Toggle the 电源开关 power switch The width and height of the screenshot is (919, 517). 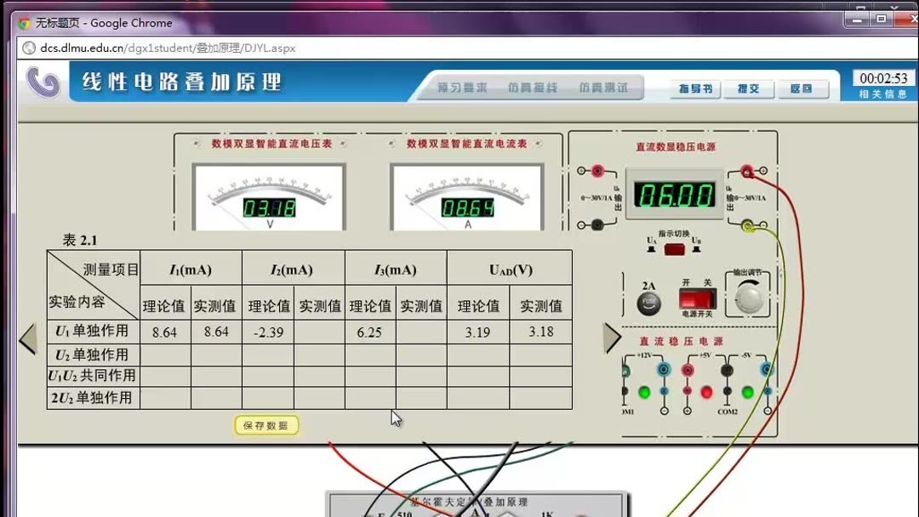(x=696, y=299)
